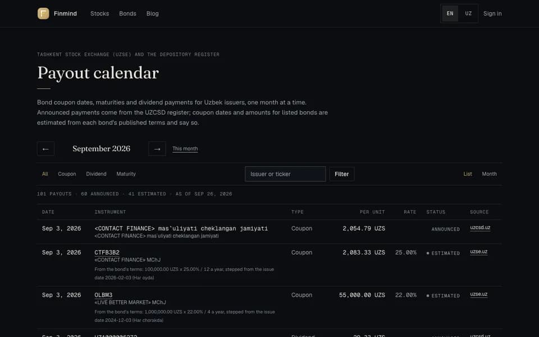Select the Dividend filter tab

coord(96,174)
